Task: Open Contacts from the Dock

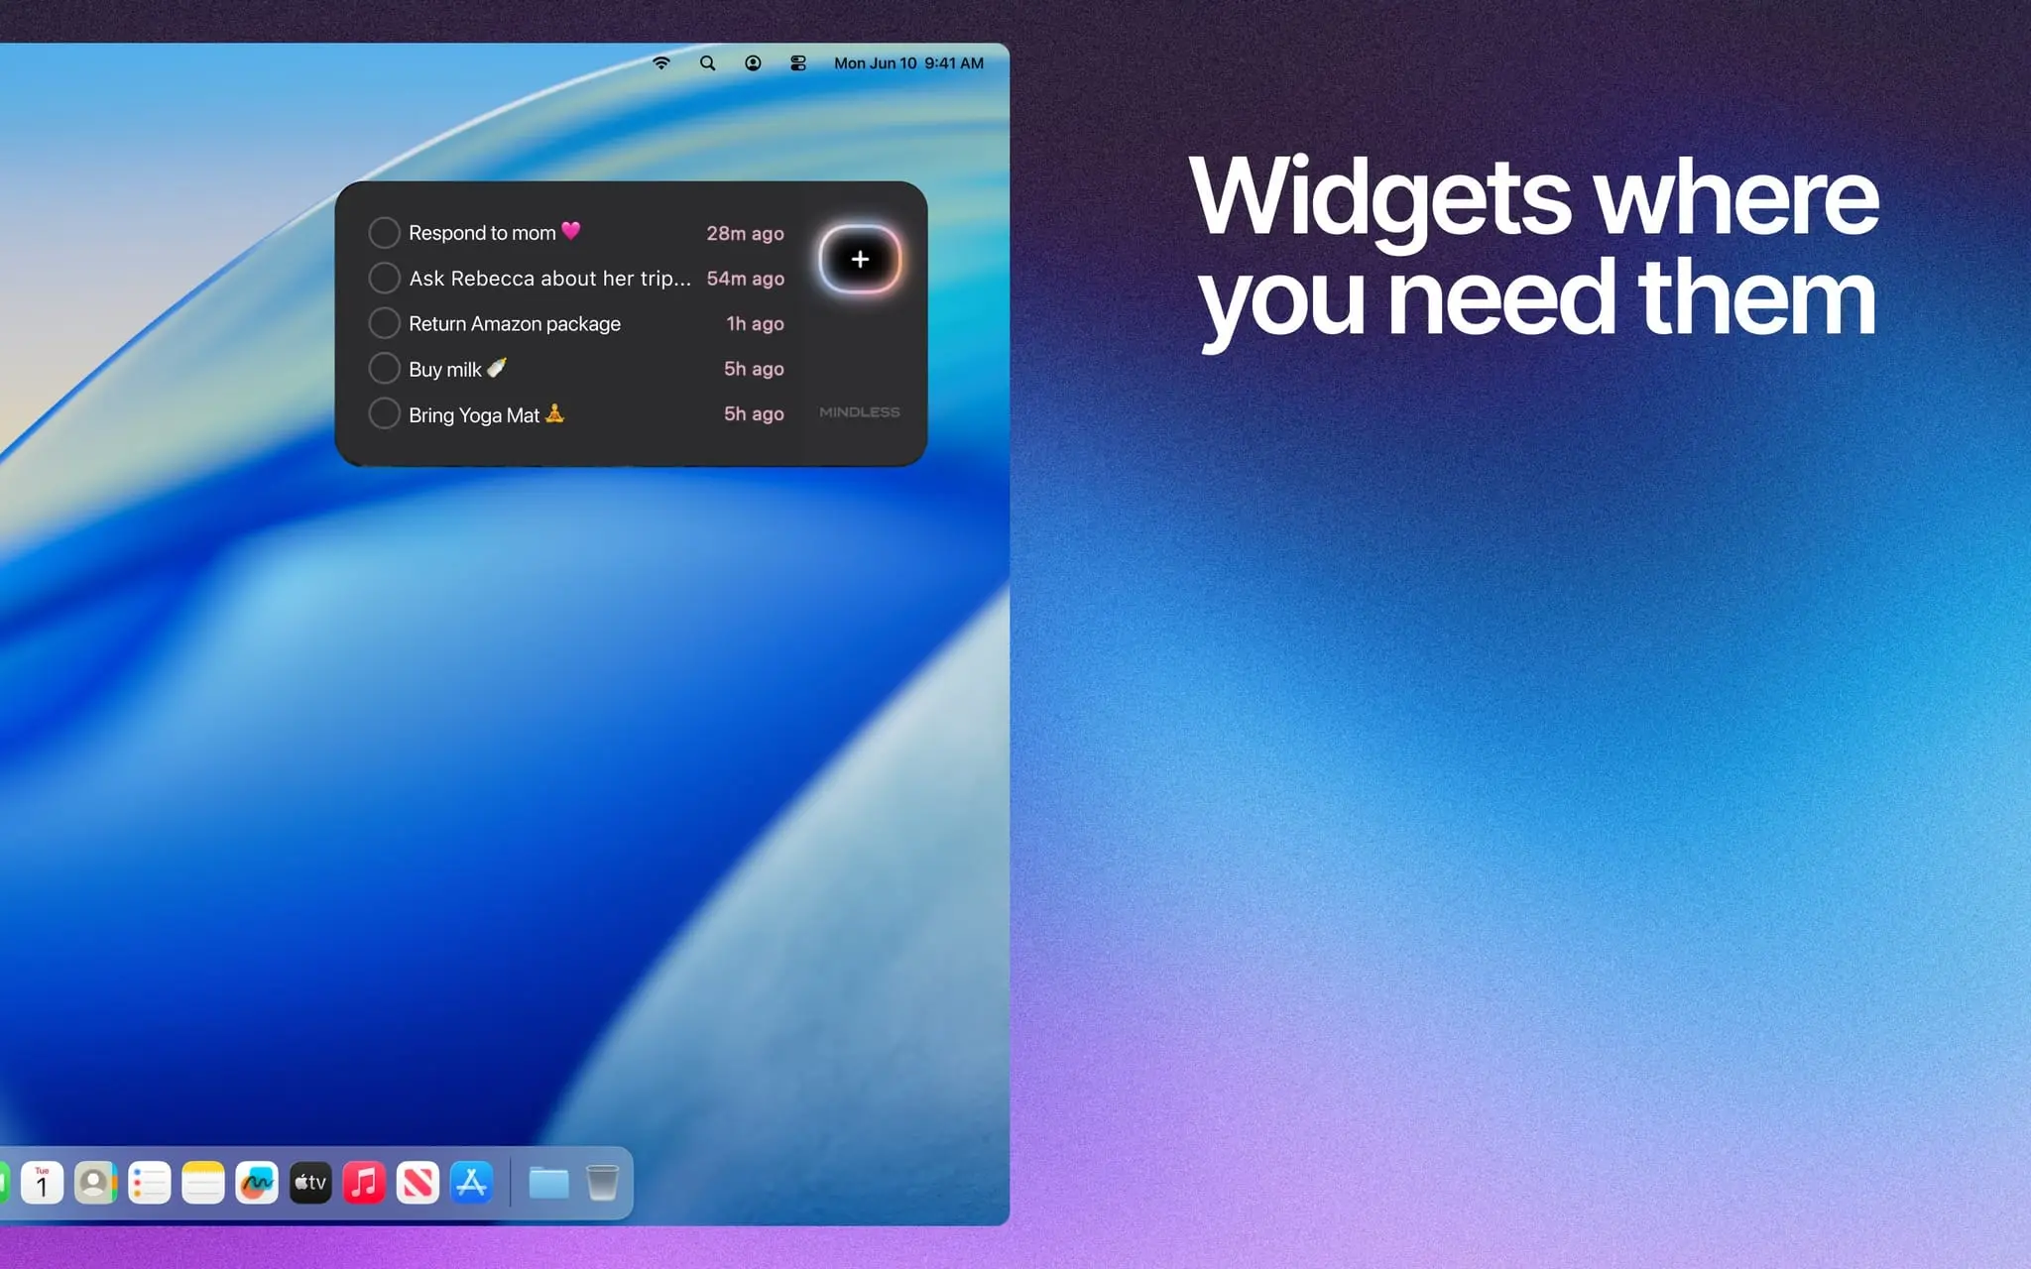Action: 95,1183
